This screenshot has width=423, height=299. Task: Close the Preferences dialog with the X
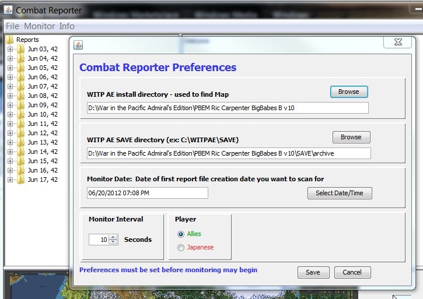tap(398, 42)
